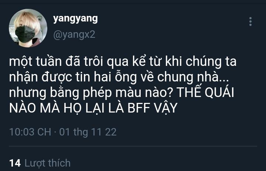Click the tweet line starting 'một tuần đã trôi'
This screenshot has width=266, height=171.
[x=123, y=61]
